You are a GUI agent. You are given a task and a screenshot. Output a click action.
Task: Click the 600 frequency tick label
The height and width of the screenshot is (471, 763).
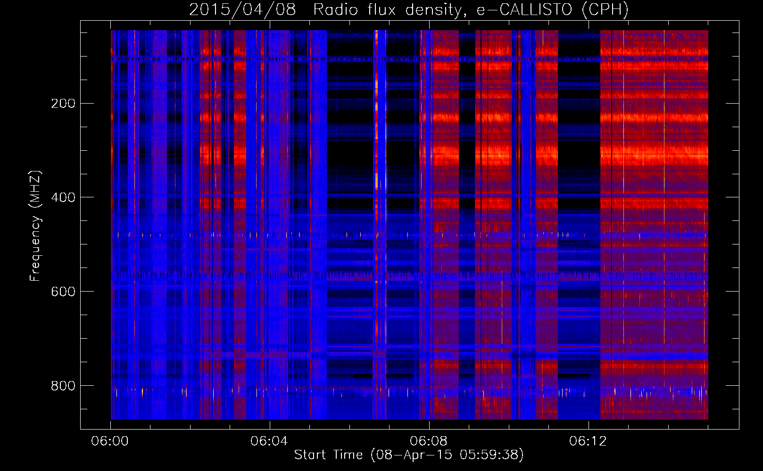click(63, 292)
